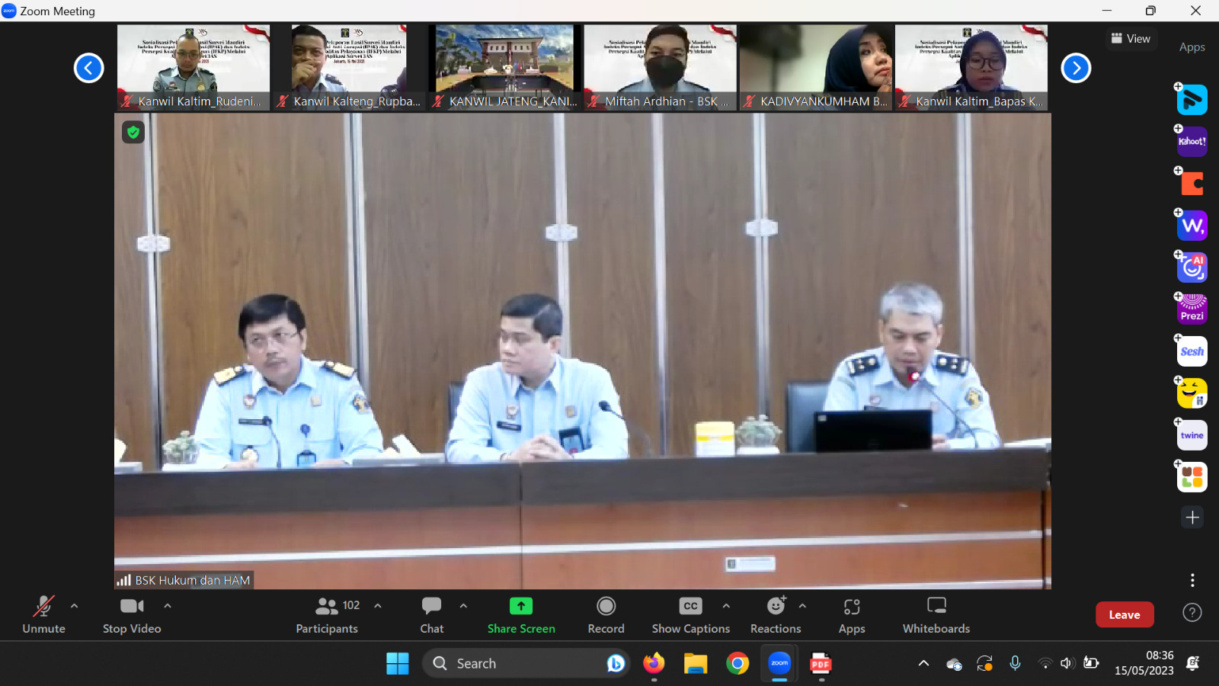Start recording with the Record button

[606, 614]
